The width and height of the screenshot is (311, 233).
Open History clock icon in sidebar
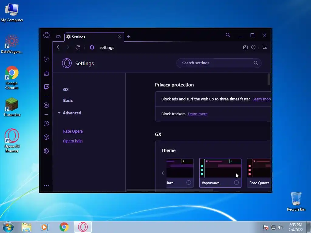(46, 124)
